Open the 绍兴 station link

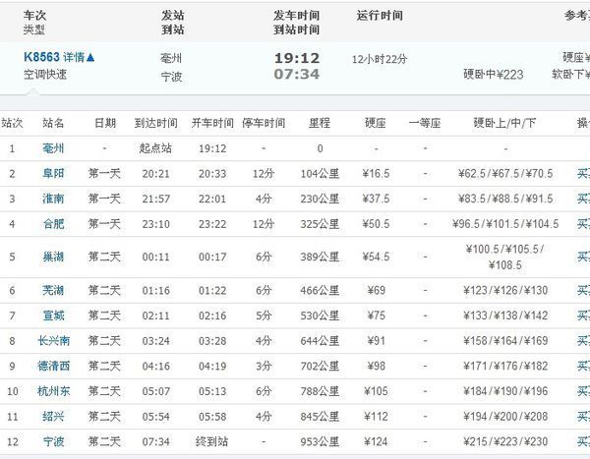(x=53, y=417)
